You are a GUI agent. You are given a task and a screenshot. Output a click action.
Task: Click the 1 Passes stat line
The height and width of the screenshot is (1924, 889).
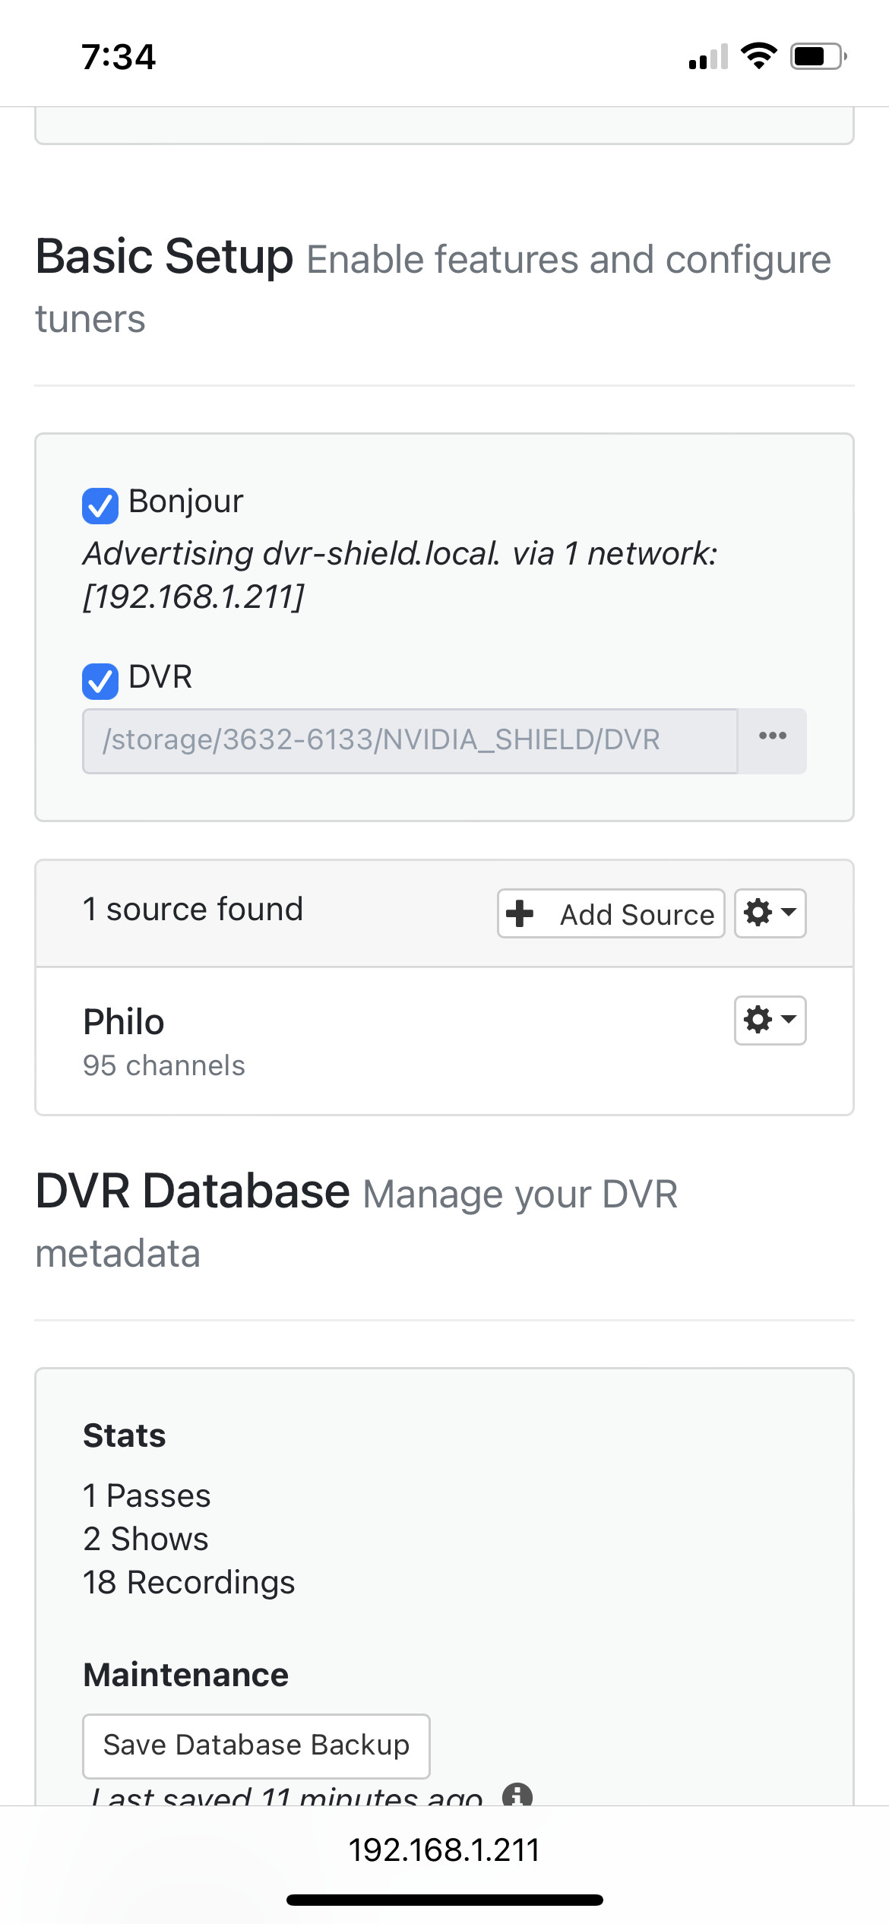coord(147,1496)
